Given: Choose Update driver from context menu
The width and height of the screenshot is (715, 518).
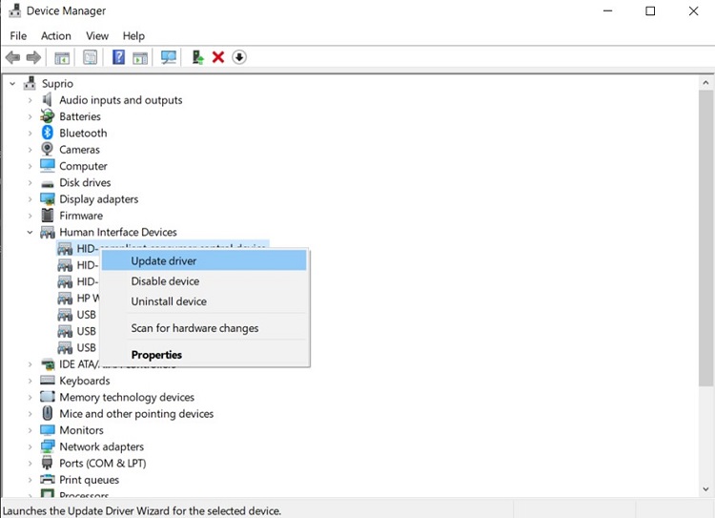Looking at the screenshot, I should 164,260.
